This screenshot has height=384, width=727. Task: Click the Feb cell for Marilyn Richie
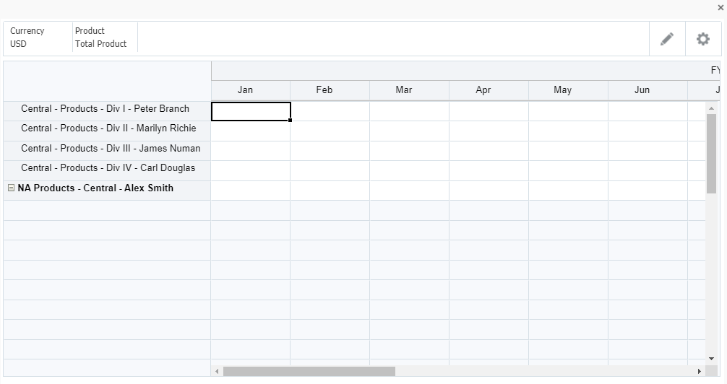tap(330, 131)
